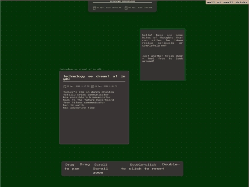Click the "to pan" hint in bottom bar

72,169
